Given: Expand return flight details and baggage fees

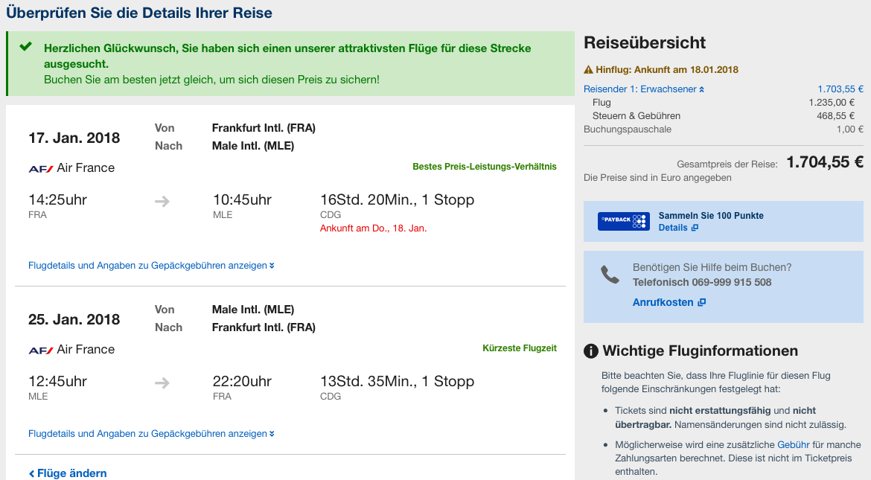Looking at the screenshot, I should [151, 434].
